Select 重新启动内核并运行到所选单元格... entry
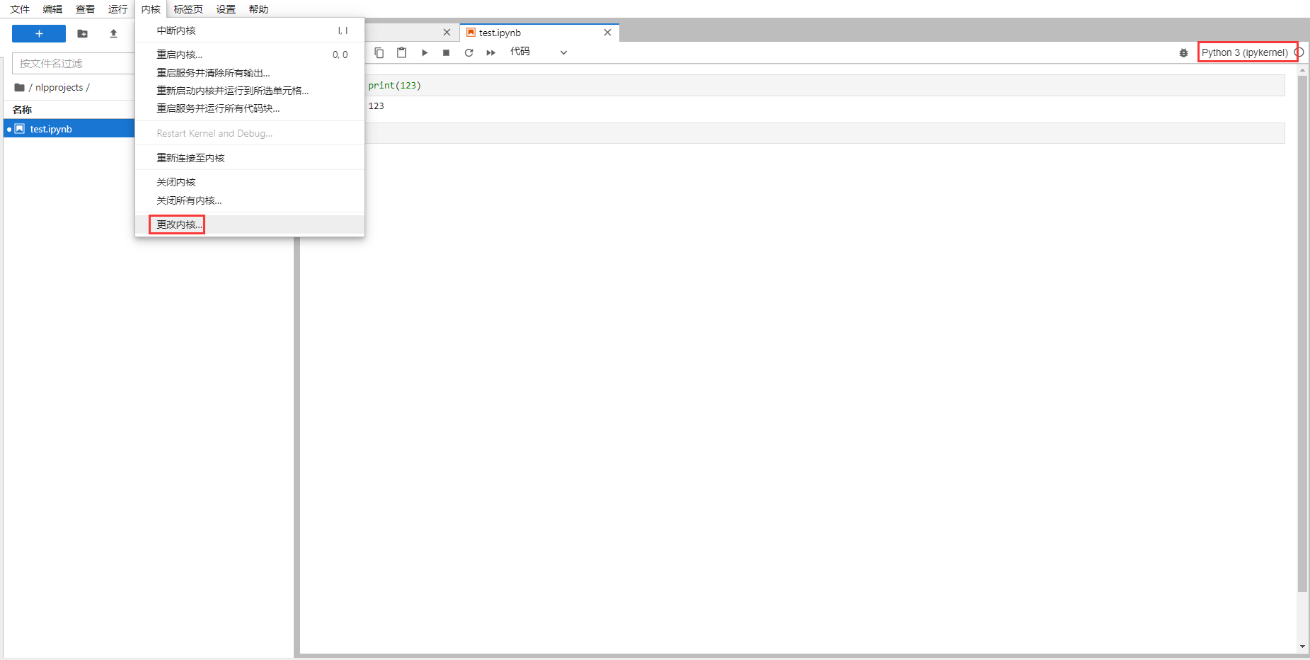 (x=250, y=91)
